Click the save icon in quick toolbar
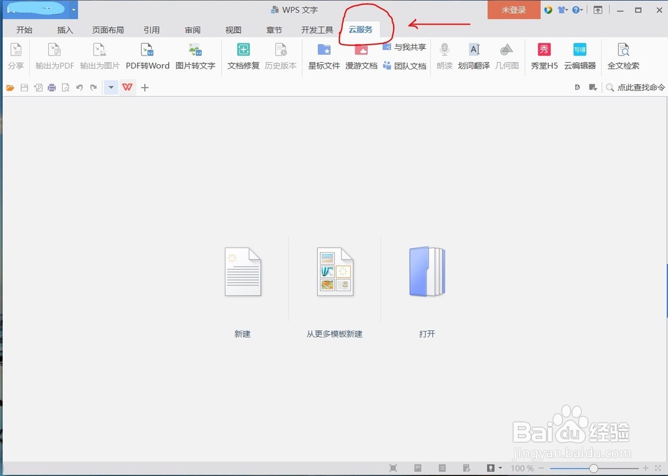The image size is (668, 476). [24, 88]
